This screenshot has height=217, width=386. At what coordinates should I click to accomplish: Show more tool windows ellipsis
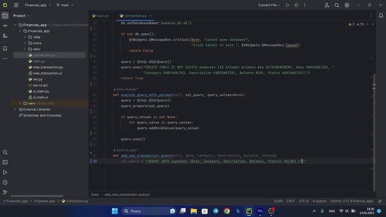tap(5, 58)
